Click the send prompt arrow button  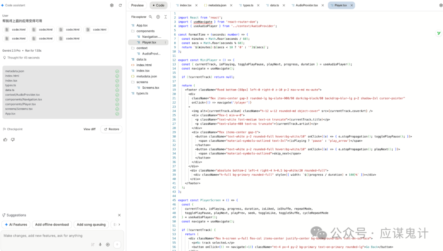click(117, 244)
